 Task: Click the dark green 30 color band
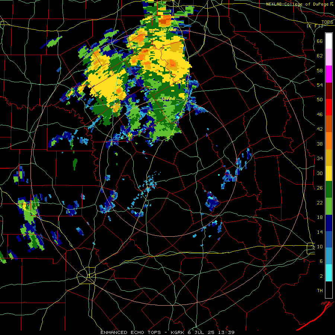(x=329, y=189)
